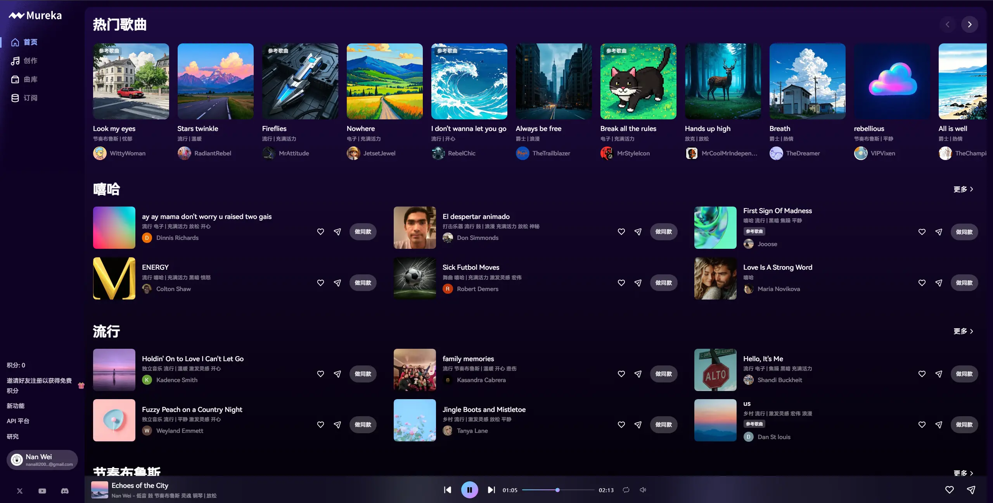Share the Sick Futbol Moves song
The height and width of the screenshot is (503, 993).
[x=638, y=283]
